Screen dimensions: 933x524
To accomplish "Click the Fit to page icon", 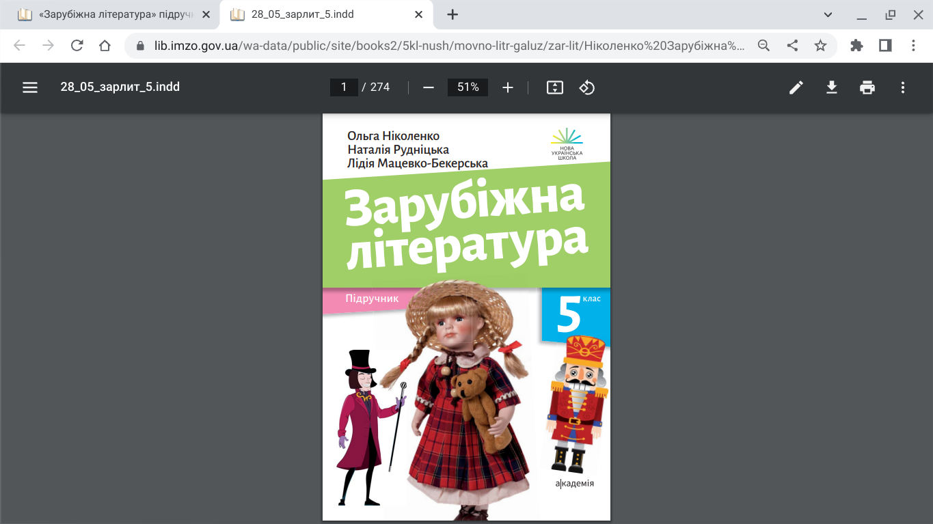I will point(555,87).
